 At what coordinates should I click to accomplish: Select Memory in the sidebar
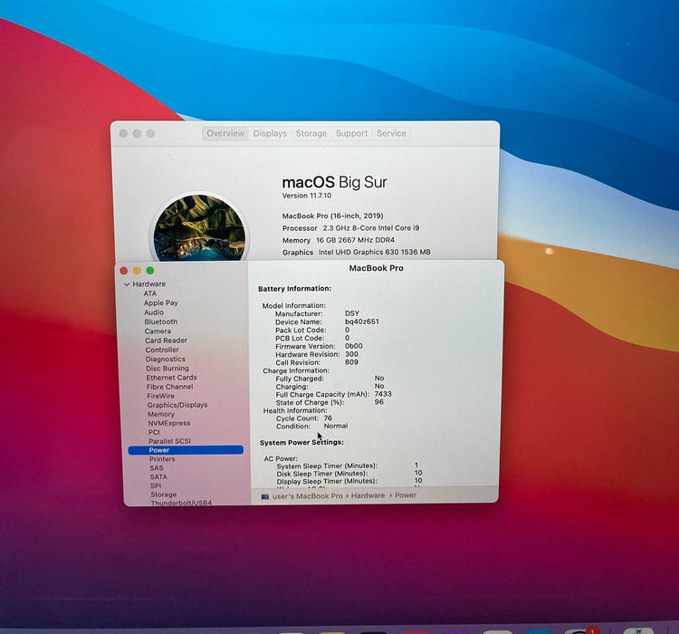pos(161,414)
